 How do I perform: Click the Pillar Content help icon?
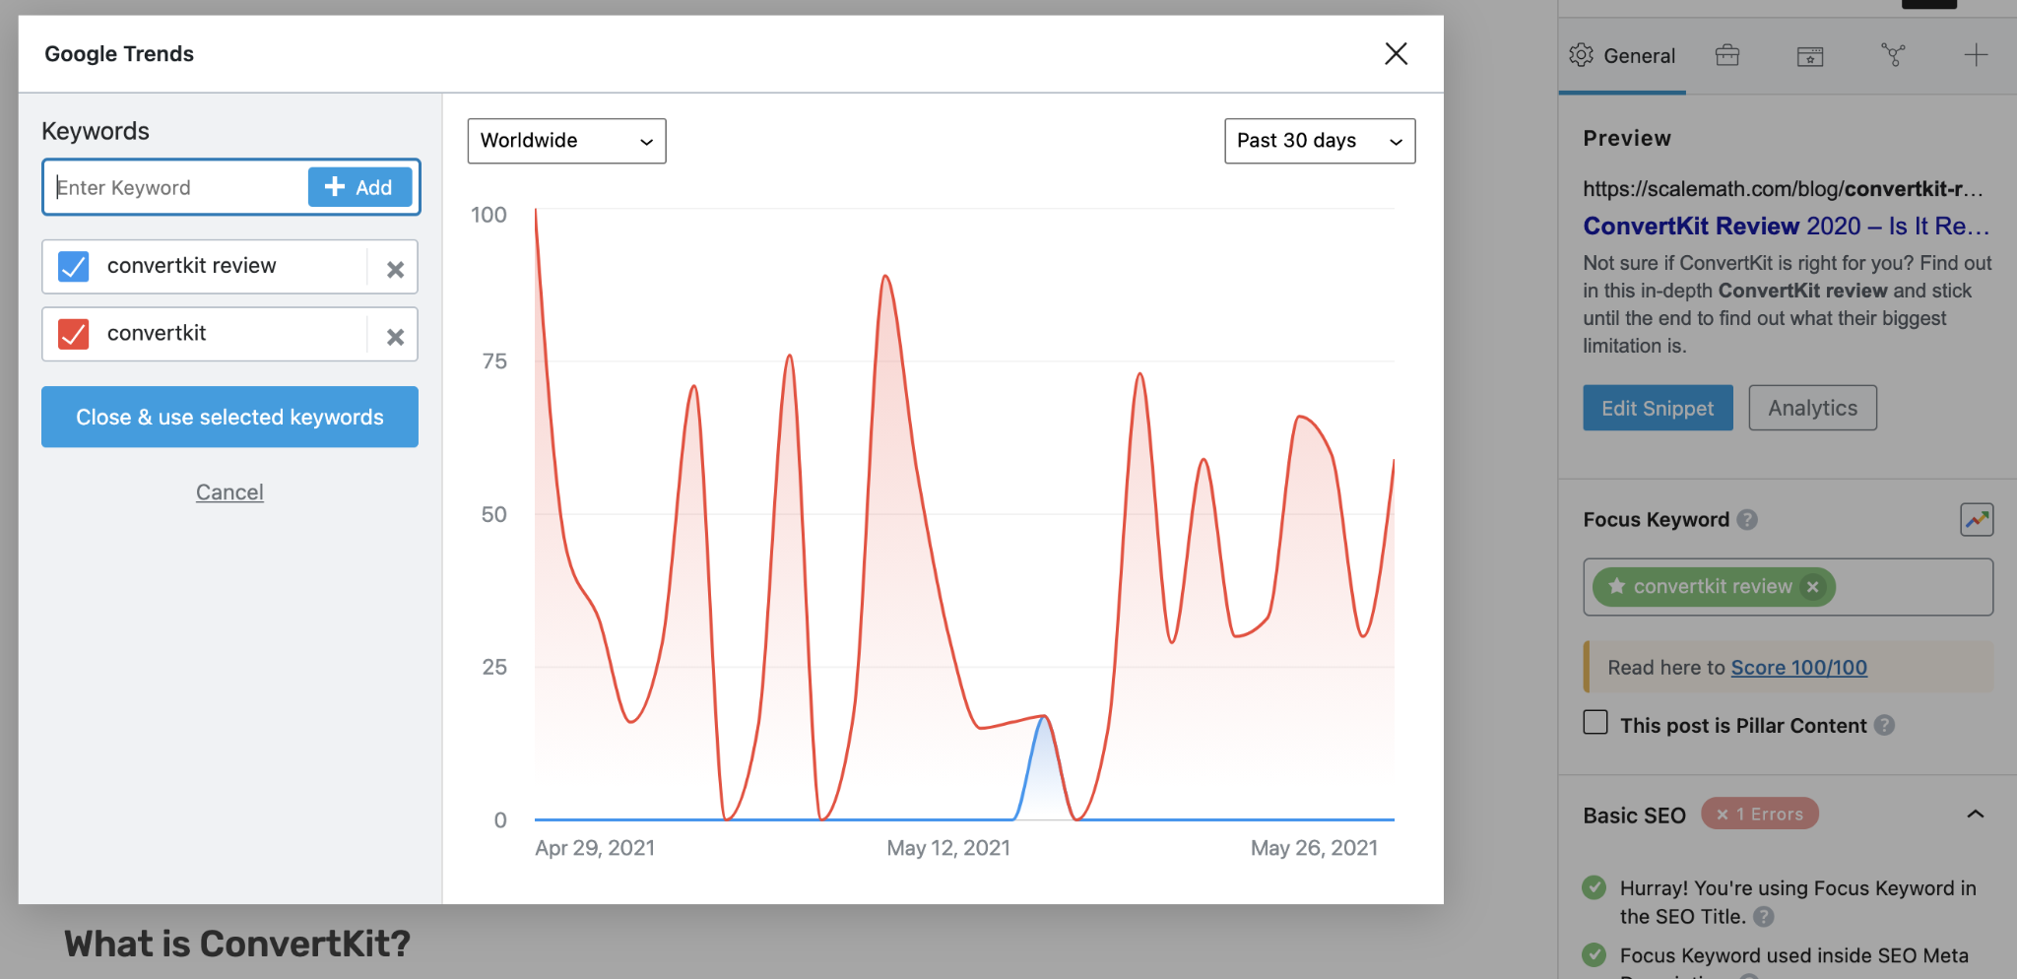coord(1884,725)
